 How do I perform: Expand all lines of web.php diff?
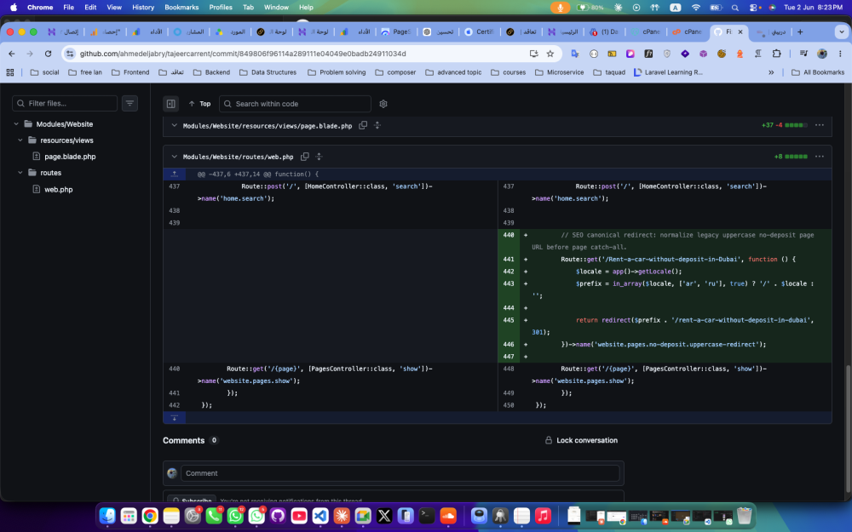319,157
